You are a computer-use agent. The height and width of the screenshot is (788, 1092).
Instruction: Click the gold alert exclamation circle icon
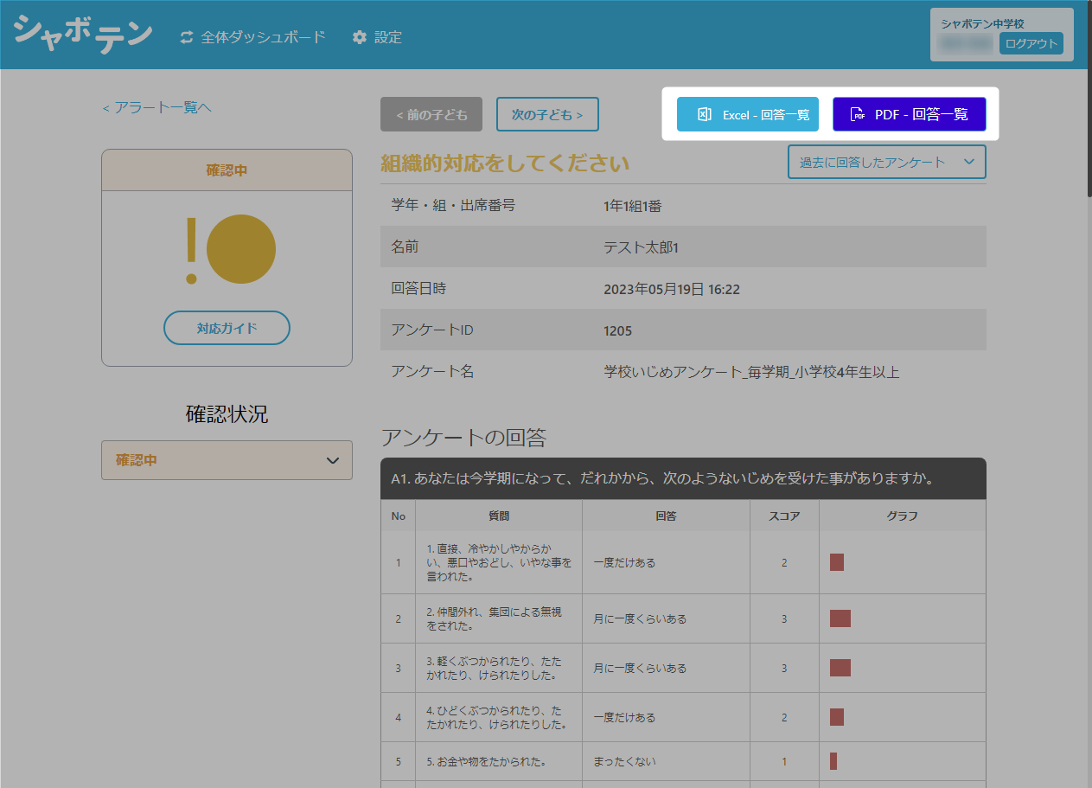(230, 249)
